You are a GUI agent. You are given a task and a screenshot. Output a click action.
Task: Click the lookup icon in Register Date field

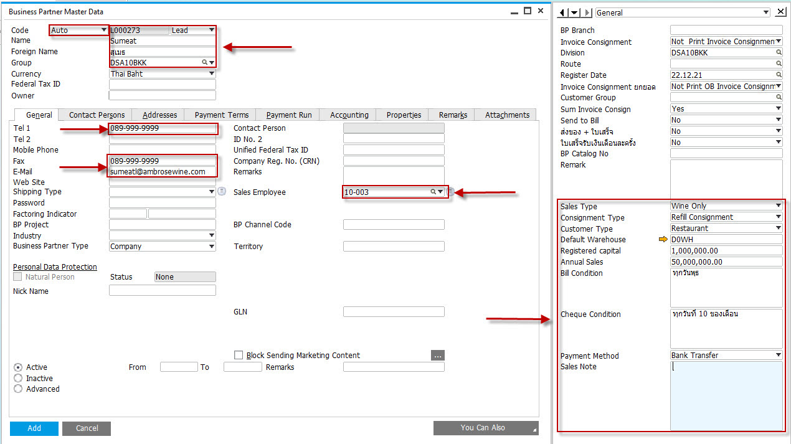coord(779,75)
